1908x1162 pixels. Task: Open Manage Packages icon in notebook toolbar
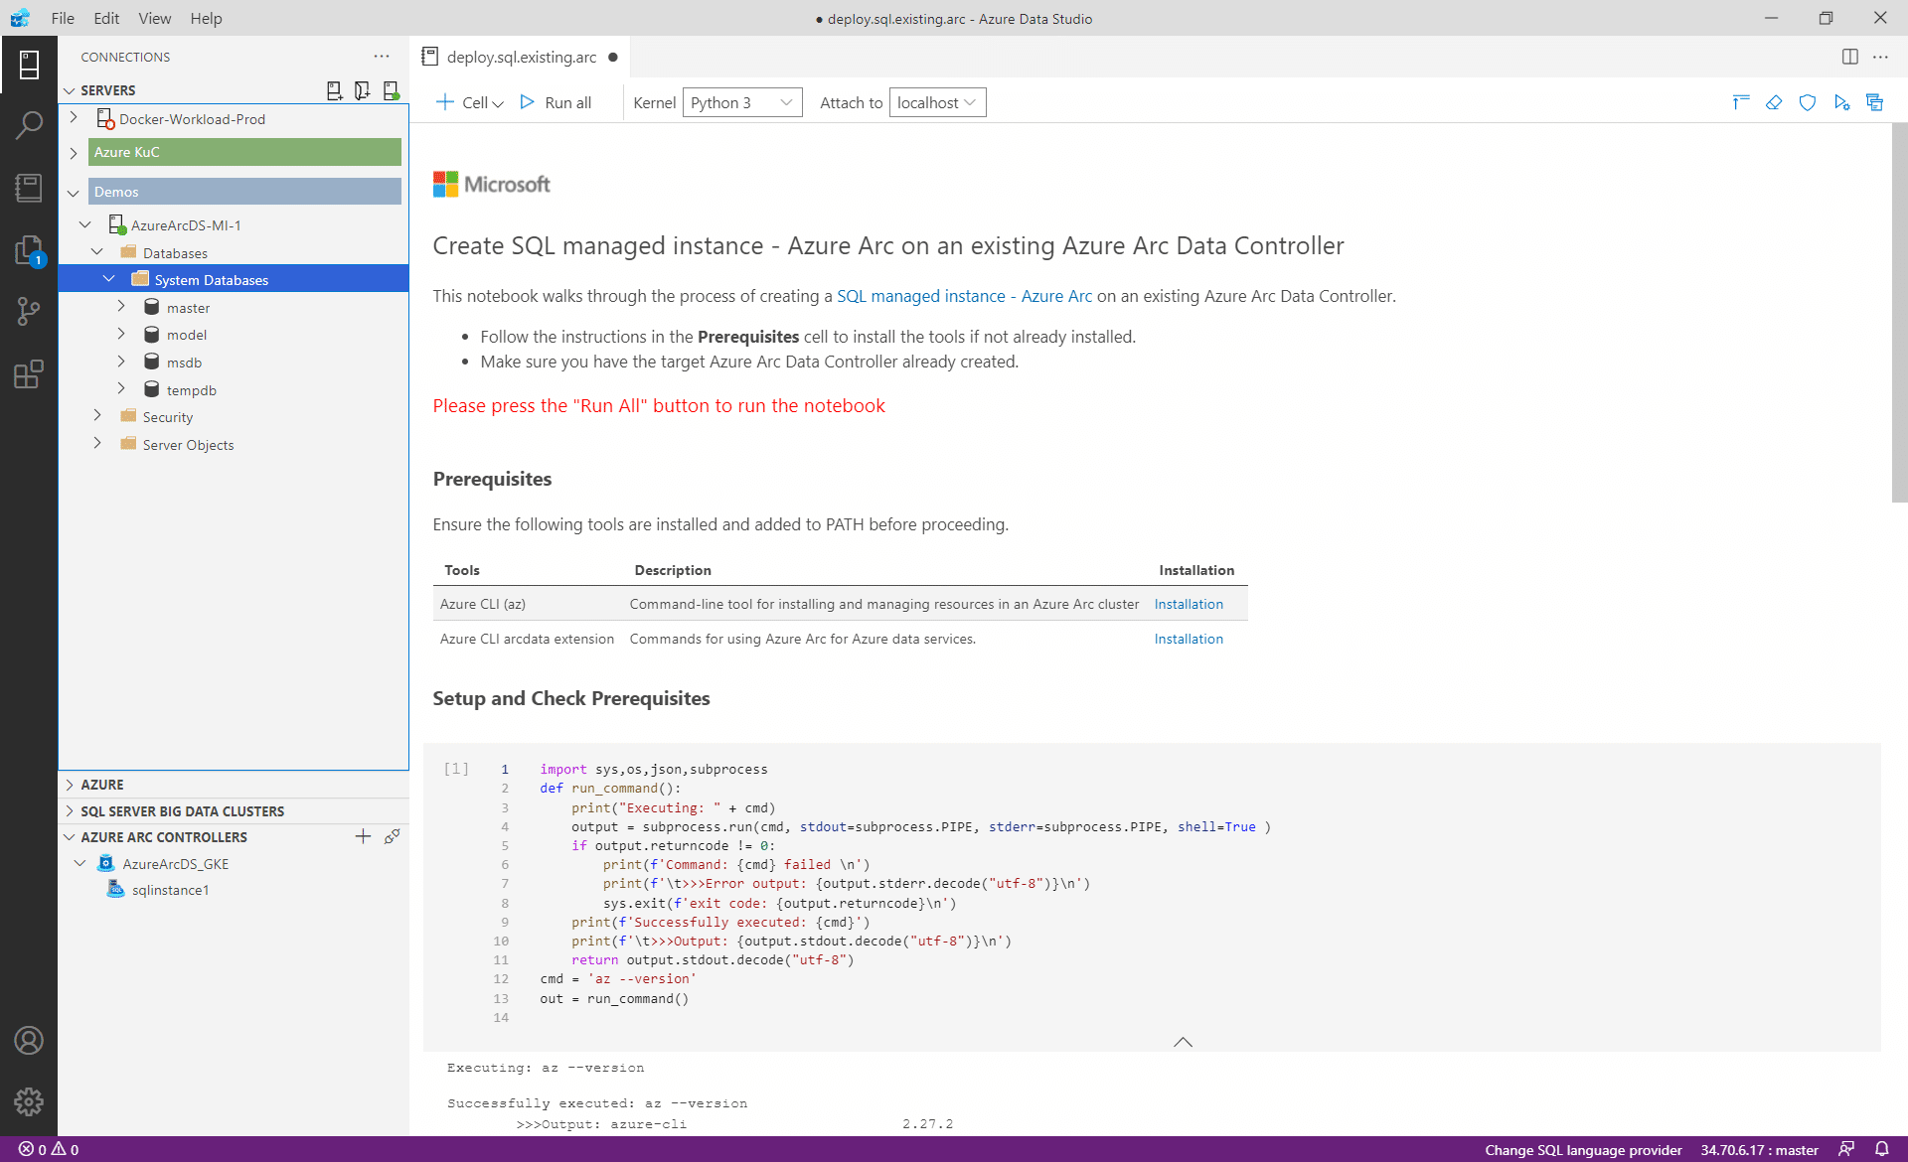[x=1875, y=102]
